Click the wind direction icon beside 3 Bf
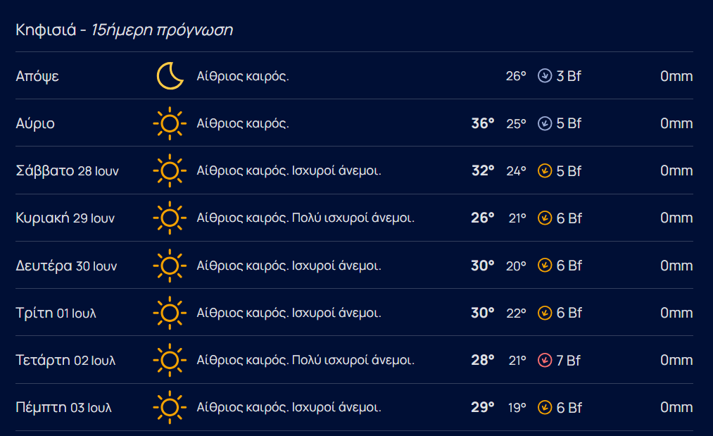 [x=545, y=75]
